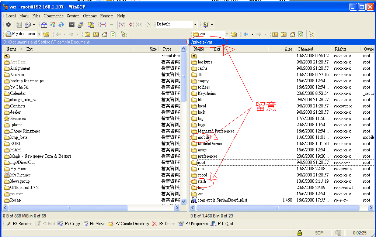
Task: Open the local 'My documents' drive dropdown
Action: coord(39,34)
